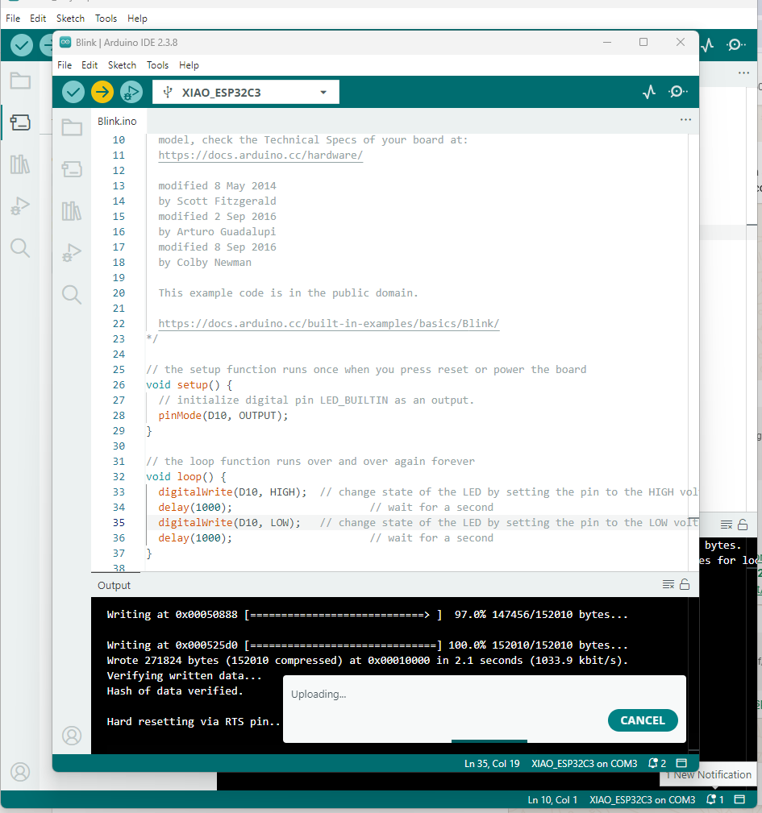762x813 pixels.
Task: Open Help menu in background window
Action: click(x=137, y=19)
